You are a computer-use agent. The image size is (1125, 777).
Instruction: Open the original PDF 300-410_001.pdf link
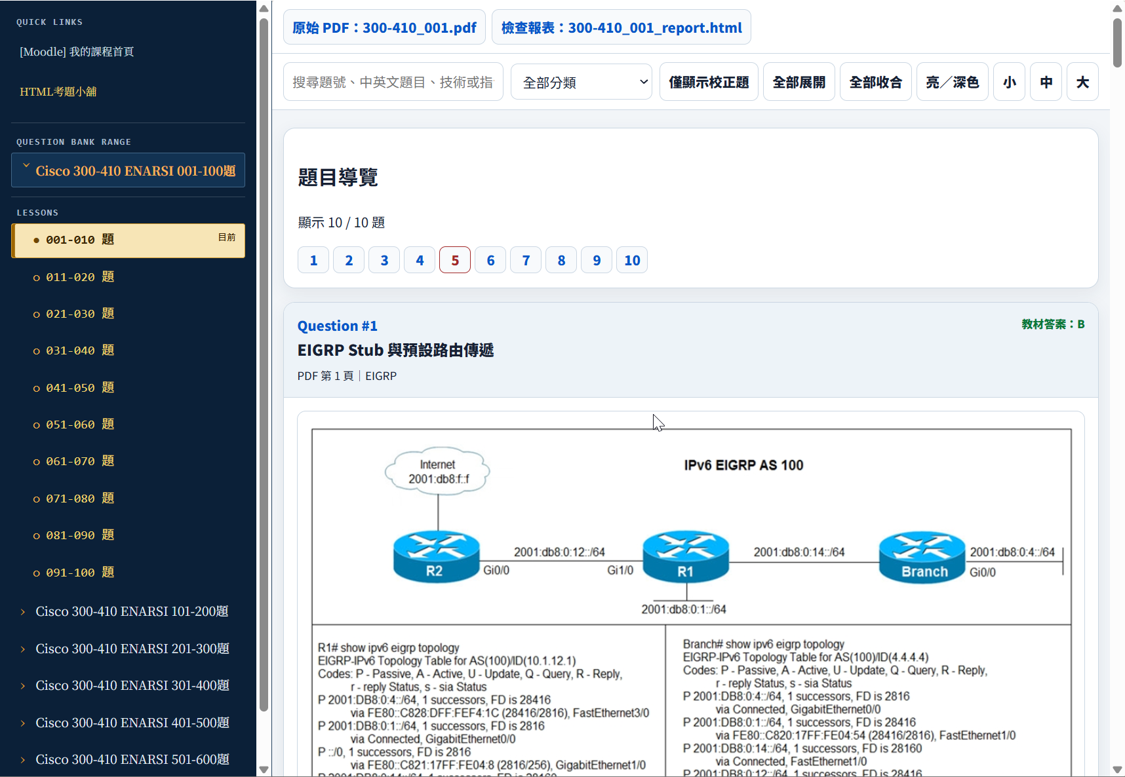[384, 28]
